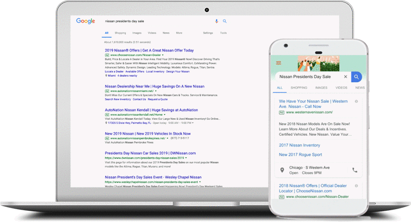Viewport: 411px width, 222px height.
Task: Expand opening hours dropdown after 9:00 PM
Action: pyautogui.click(x=193, y=123)
